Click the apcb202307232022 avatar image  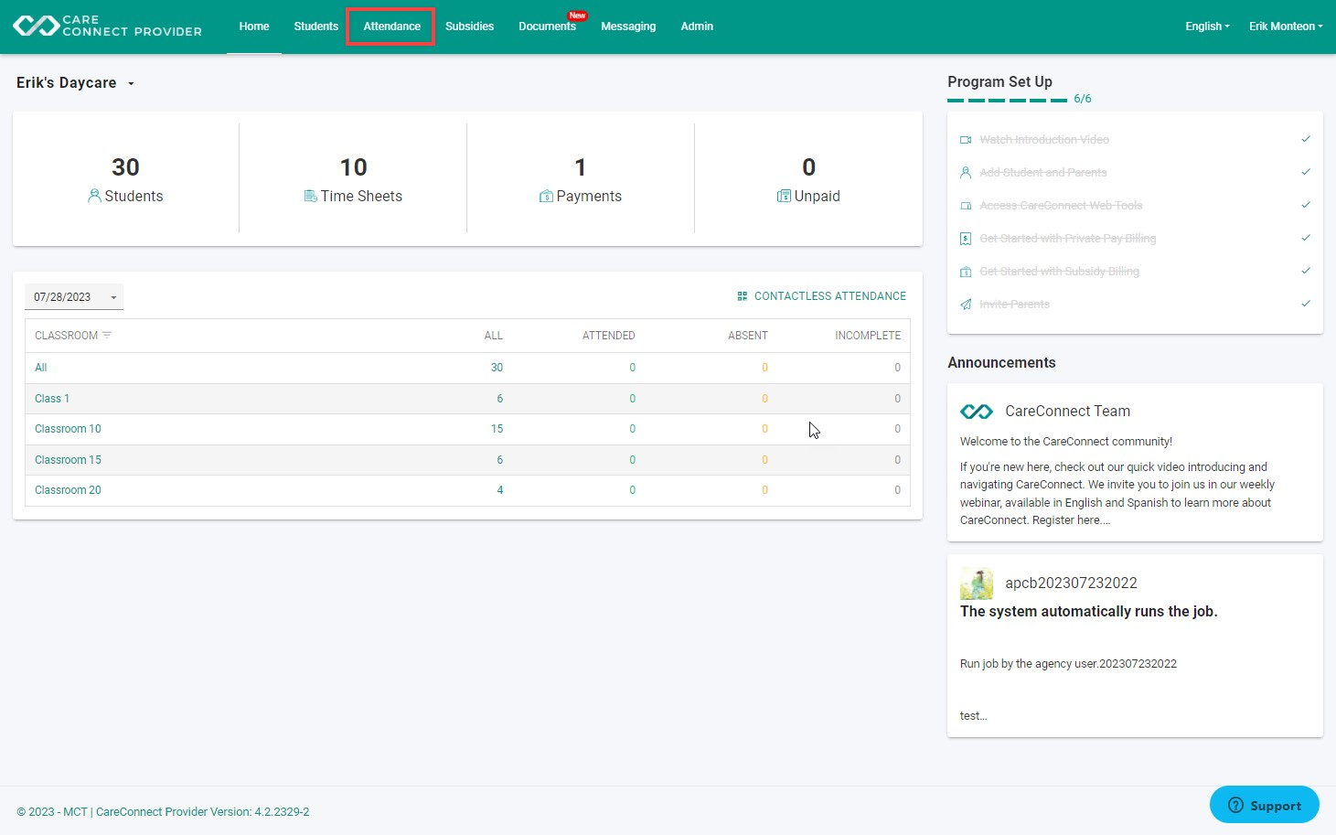977,583
